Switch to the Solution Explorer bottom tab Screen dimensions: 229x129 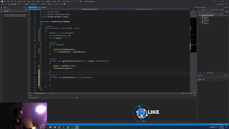click(202, 73)
